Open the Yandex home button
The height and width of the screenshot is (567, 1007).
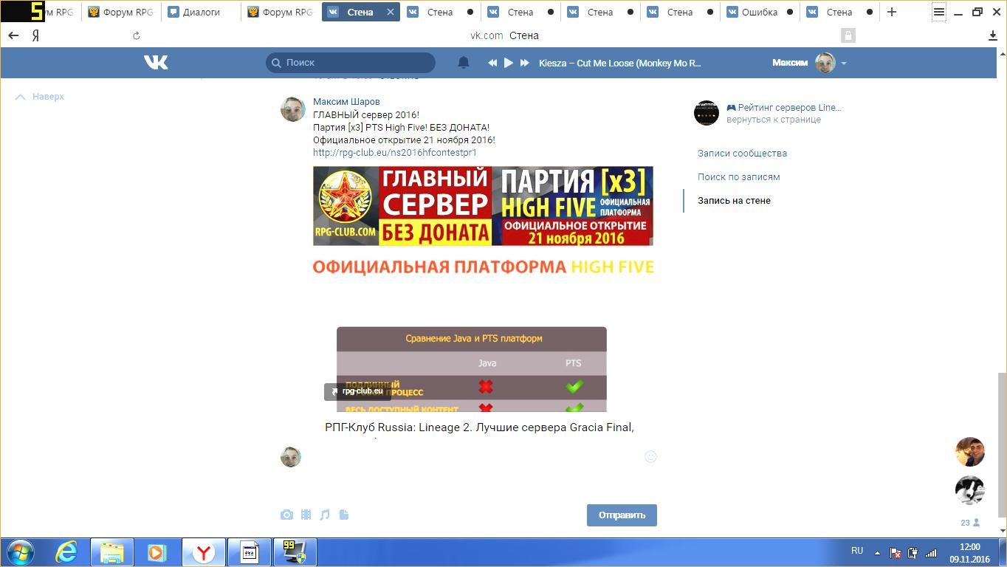[x=35, y=35]
